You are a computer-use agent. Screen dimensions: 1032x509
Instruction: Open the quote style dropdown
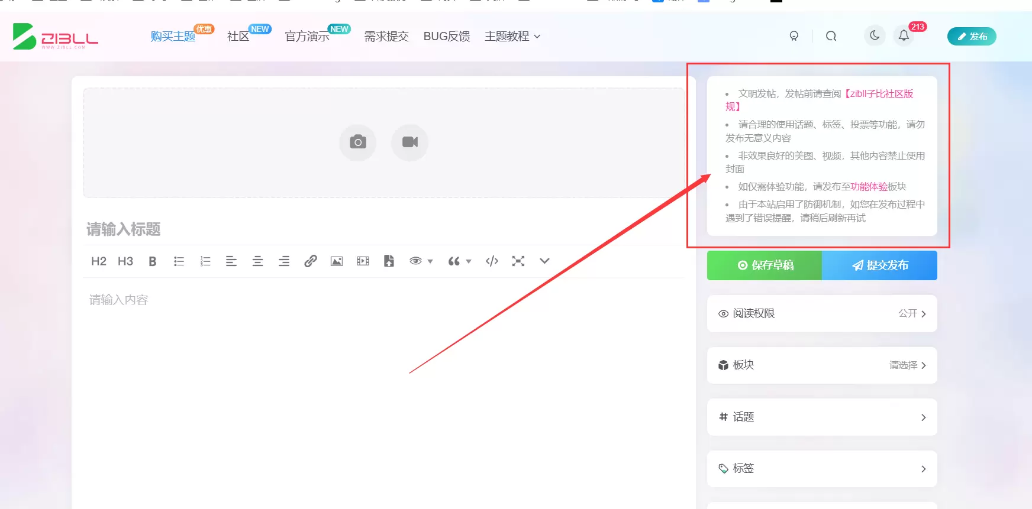[459, 261]
